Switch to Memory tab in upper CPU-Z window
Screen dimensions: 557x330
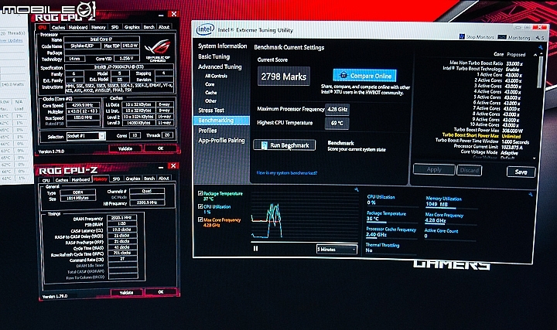98,27
